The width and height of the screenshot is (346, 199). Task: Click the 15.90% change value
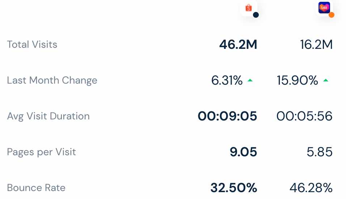coord(297,80)
